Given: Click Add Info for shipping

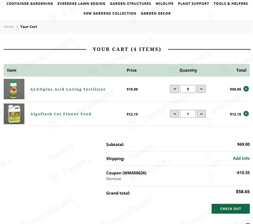Looking at the screenshot, I should point(241,158).
